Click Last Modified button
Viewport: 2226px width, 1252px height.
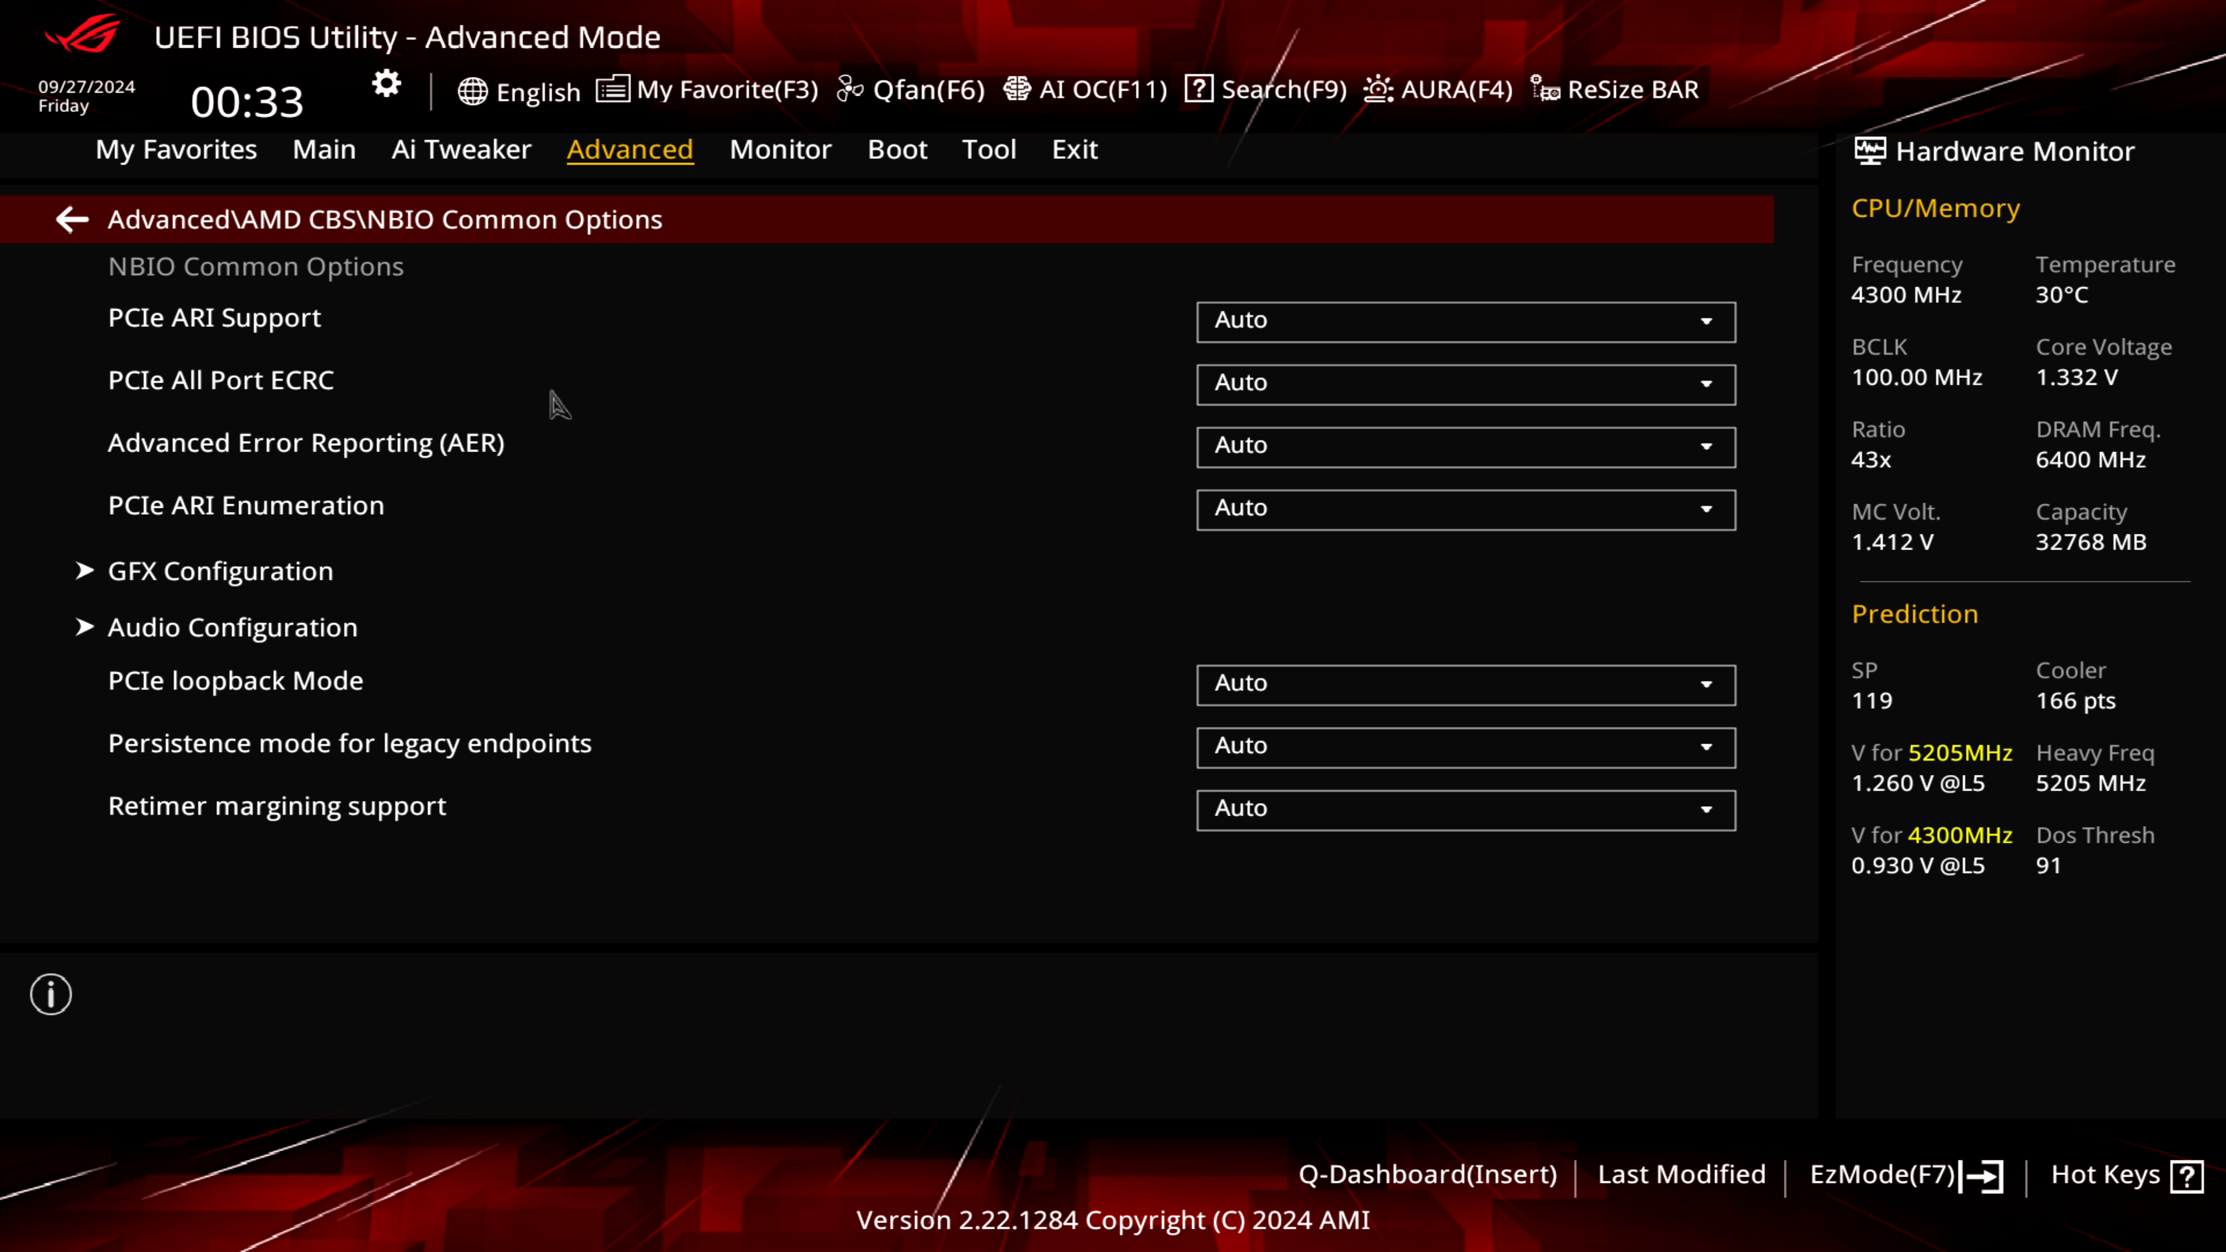(1680, 1174)
